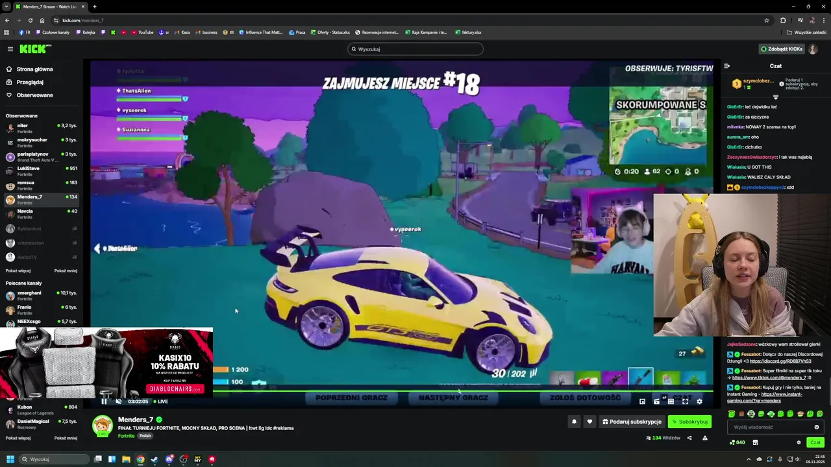
Task: Send the message with the Czat button
Action: pos(815,442)
